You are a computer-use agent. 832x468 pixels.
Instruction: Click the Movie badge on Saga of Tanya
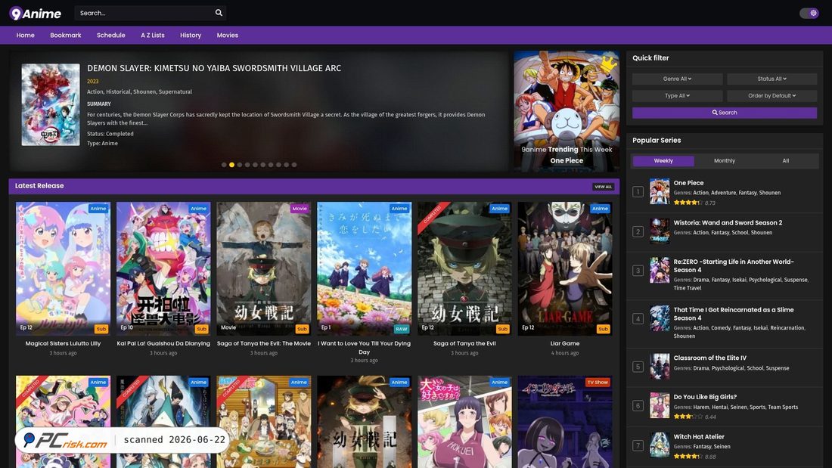[x=300, y=209]
